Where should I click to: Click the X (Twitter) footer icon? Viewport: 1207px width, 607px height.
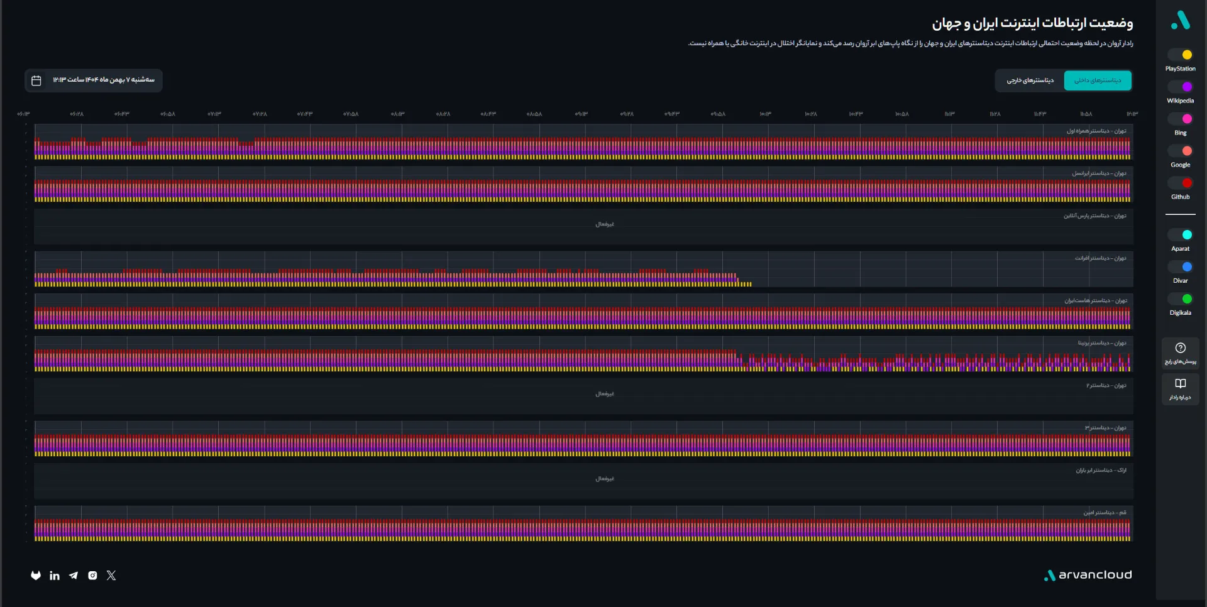click(111, 576)
